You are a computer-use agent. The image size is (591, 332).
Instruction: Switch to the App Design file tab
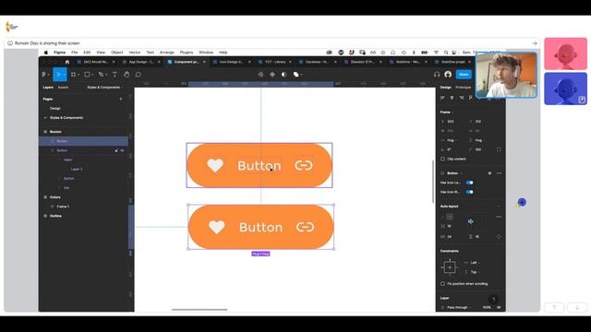pyautogui.click(x=141, y=62)
